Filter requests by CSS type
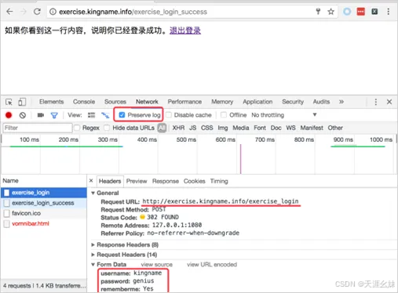 tap(207, 128)
